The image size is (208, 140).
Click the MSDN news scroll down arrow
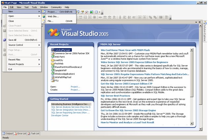(191, 123)
